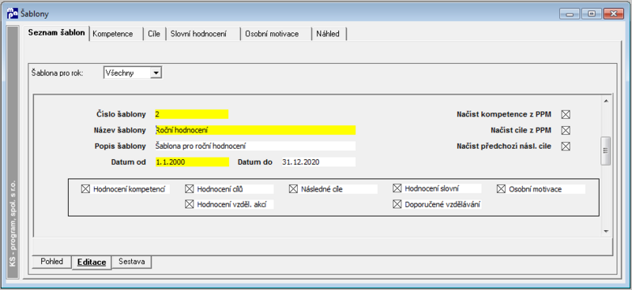This screenshot has width=632, height=290.
Task: Click the Šablony window app icon
Action: coord(13,13)
